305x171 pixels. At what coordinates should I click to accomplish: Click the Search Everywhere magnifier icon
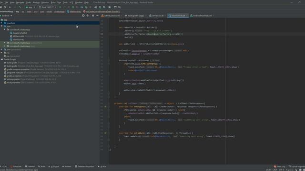click(x=120, y=7)
